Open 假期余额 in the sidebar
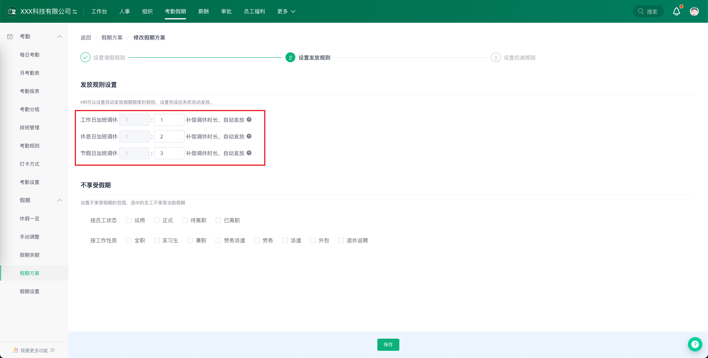Viewport: 708px width, 358px height. point(30,255)
